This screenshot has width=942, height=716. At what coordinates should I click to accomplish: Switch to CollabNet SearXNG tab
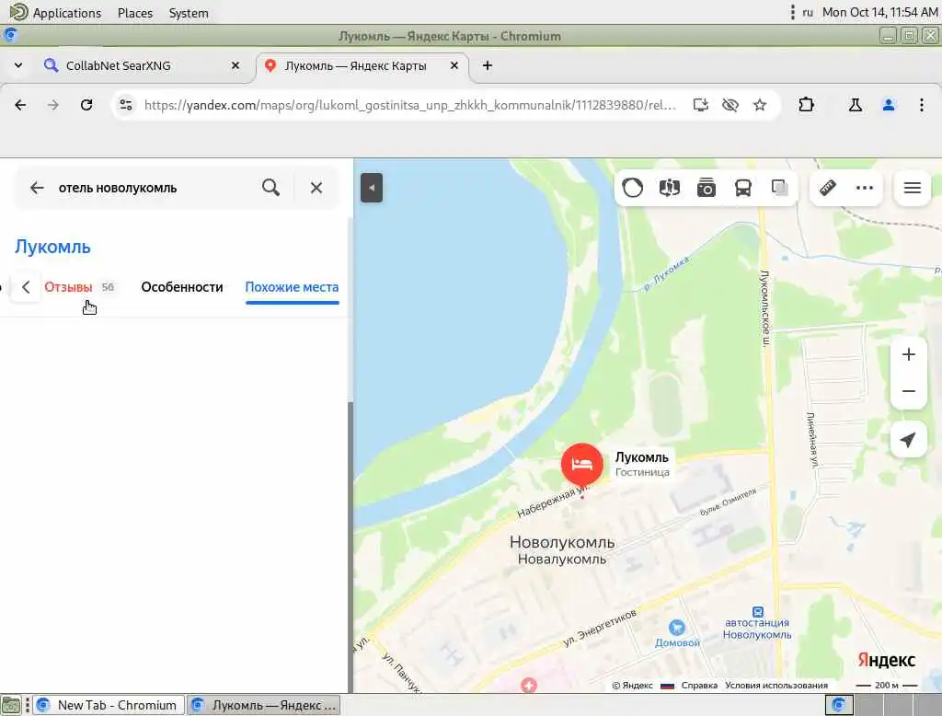tap(143, 65)
